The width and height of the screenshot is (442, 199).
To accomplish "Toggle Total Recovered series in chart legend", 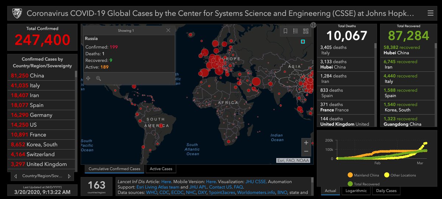I will (363, 184).
